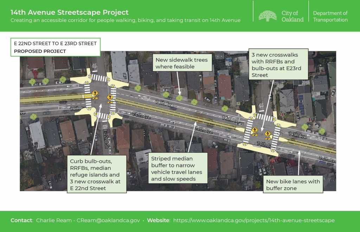
Task: Select the '3 new crosswalks with RRFBs' callout box
Action: (x=278, y=65)
